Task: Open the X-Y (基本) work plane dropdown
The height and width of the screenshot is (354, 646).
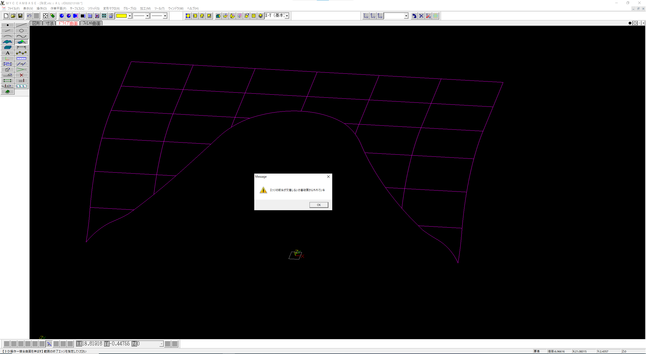Action: pos(287,16)
